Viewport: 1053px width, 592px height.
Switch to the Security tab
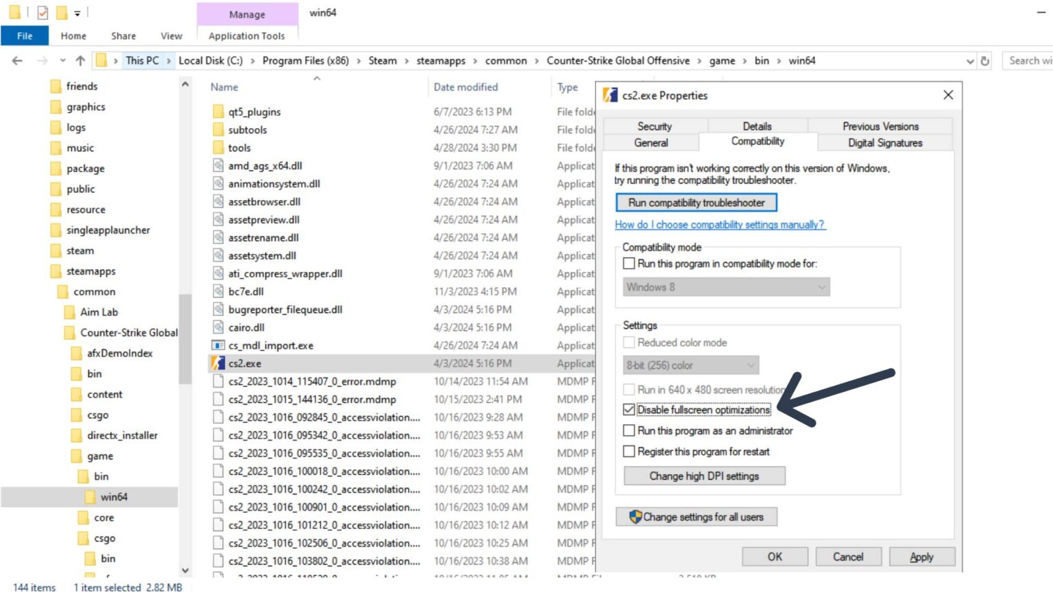(x=654, y=126)
